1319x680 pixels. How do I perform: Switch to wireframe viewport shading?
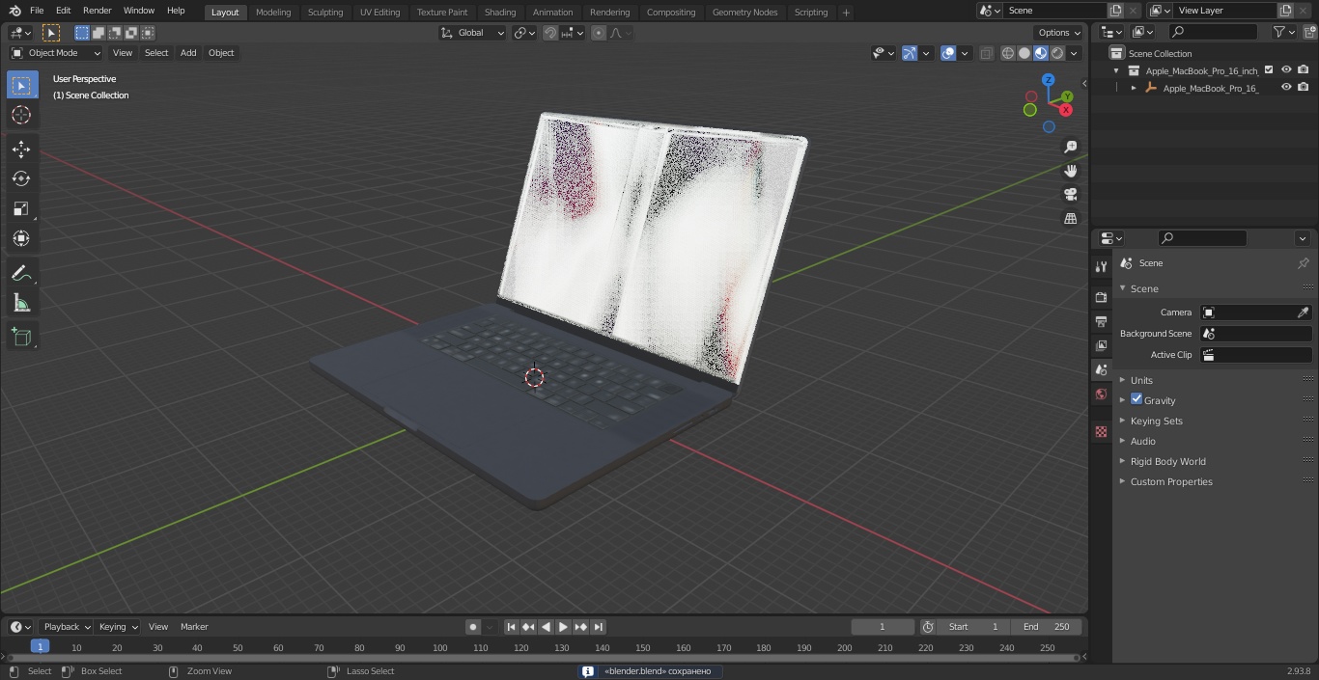1008,53
